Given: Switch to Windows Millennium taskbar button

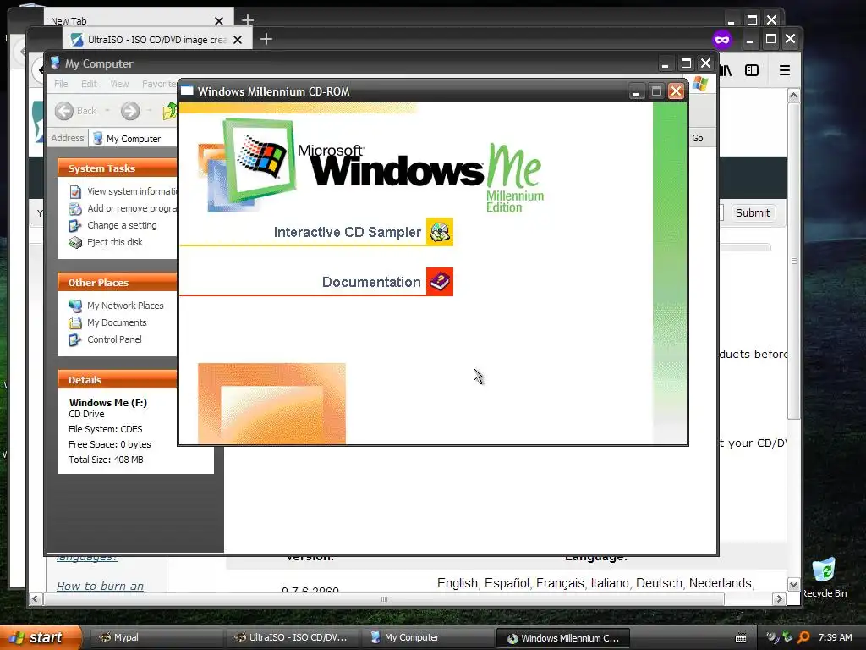Looking at the screenshot, I should click(562, 638).
